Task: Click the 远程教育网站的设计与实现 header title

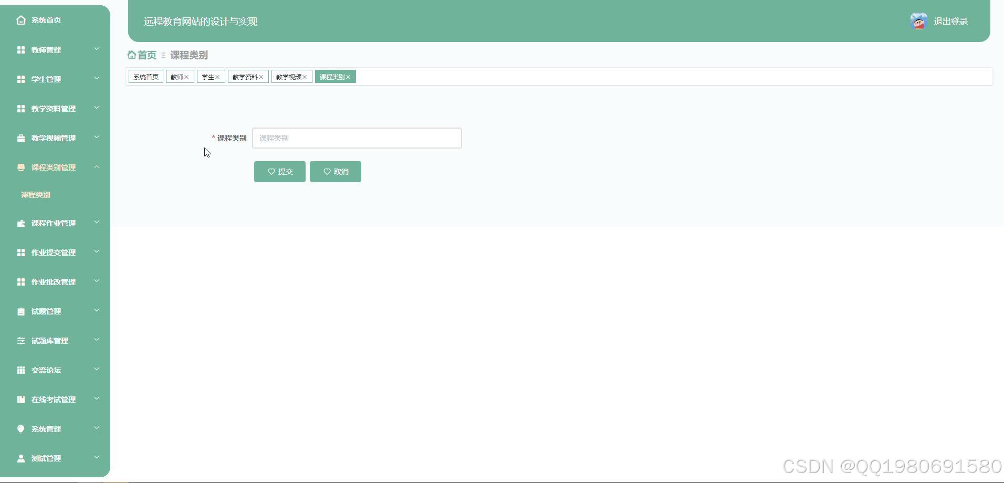Action: coord(201,22)
